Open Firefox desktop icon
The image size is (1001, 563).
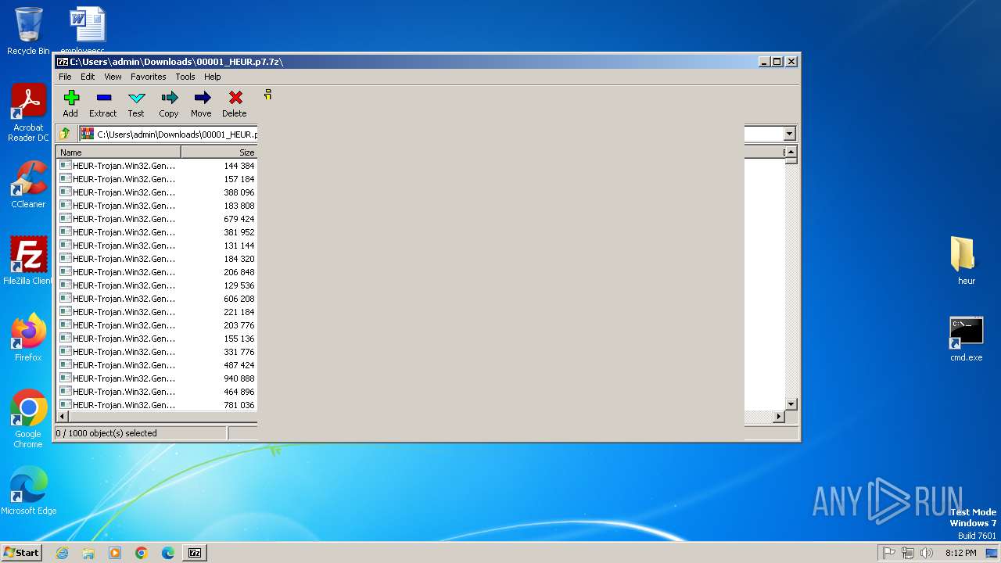pos(28,338)
